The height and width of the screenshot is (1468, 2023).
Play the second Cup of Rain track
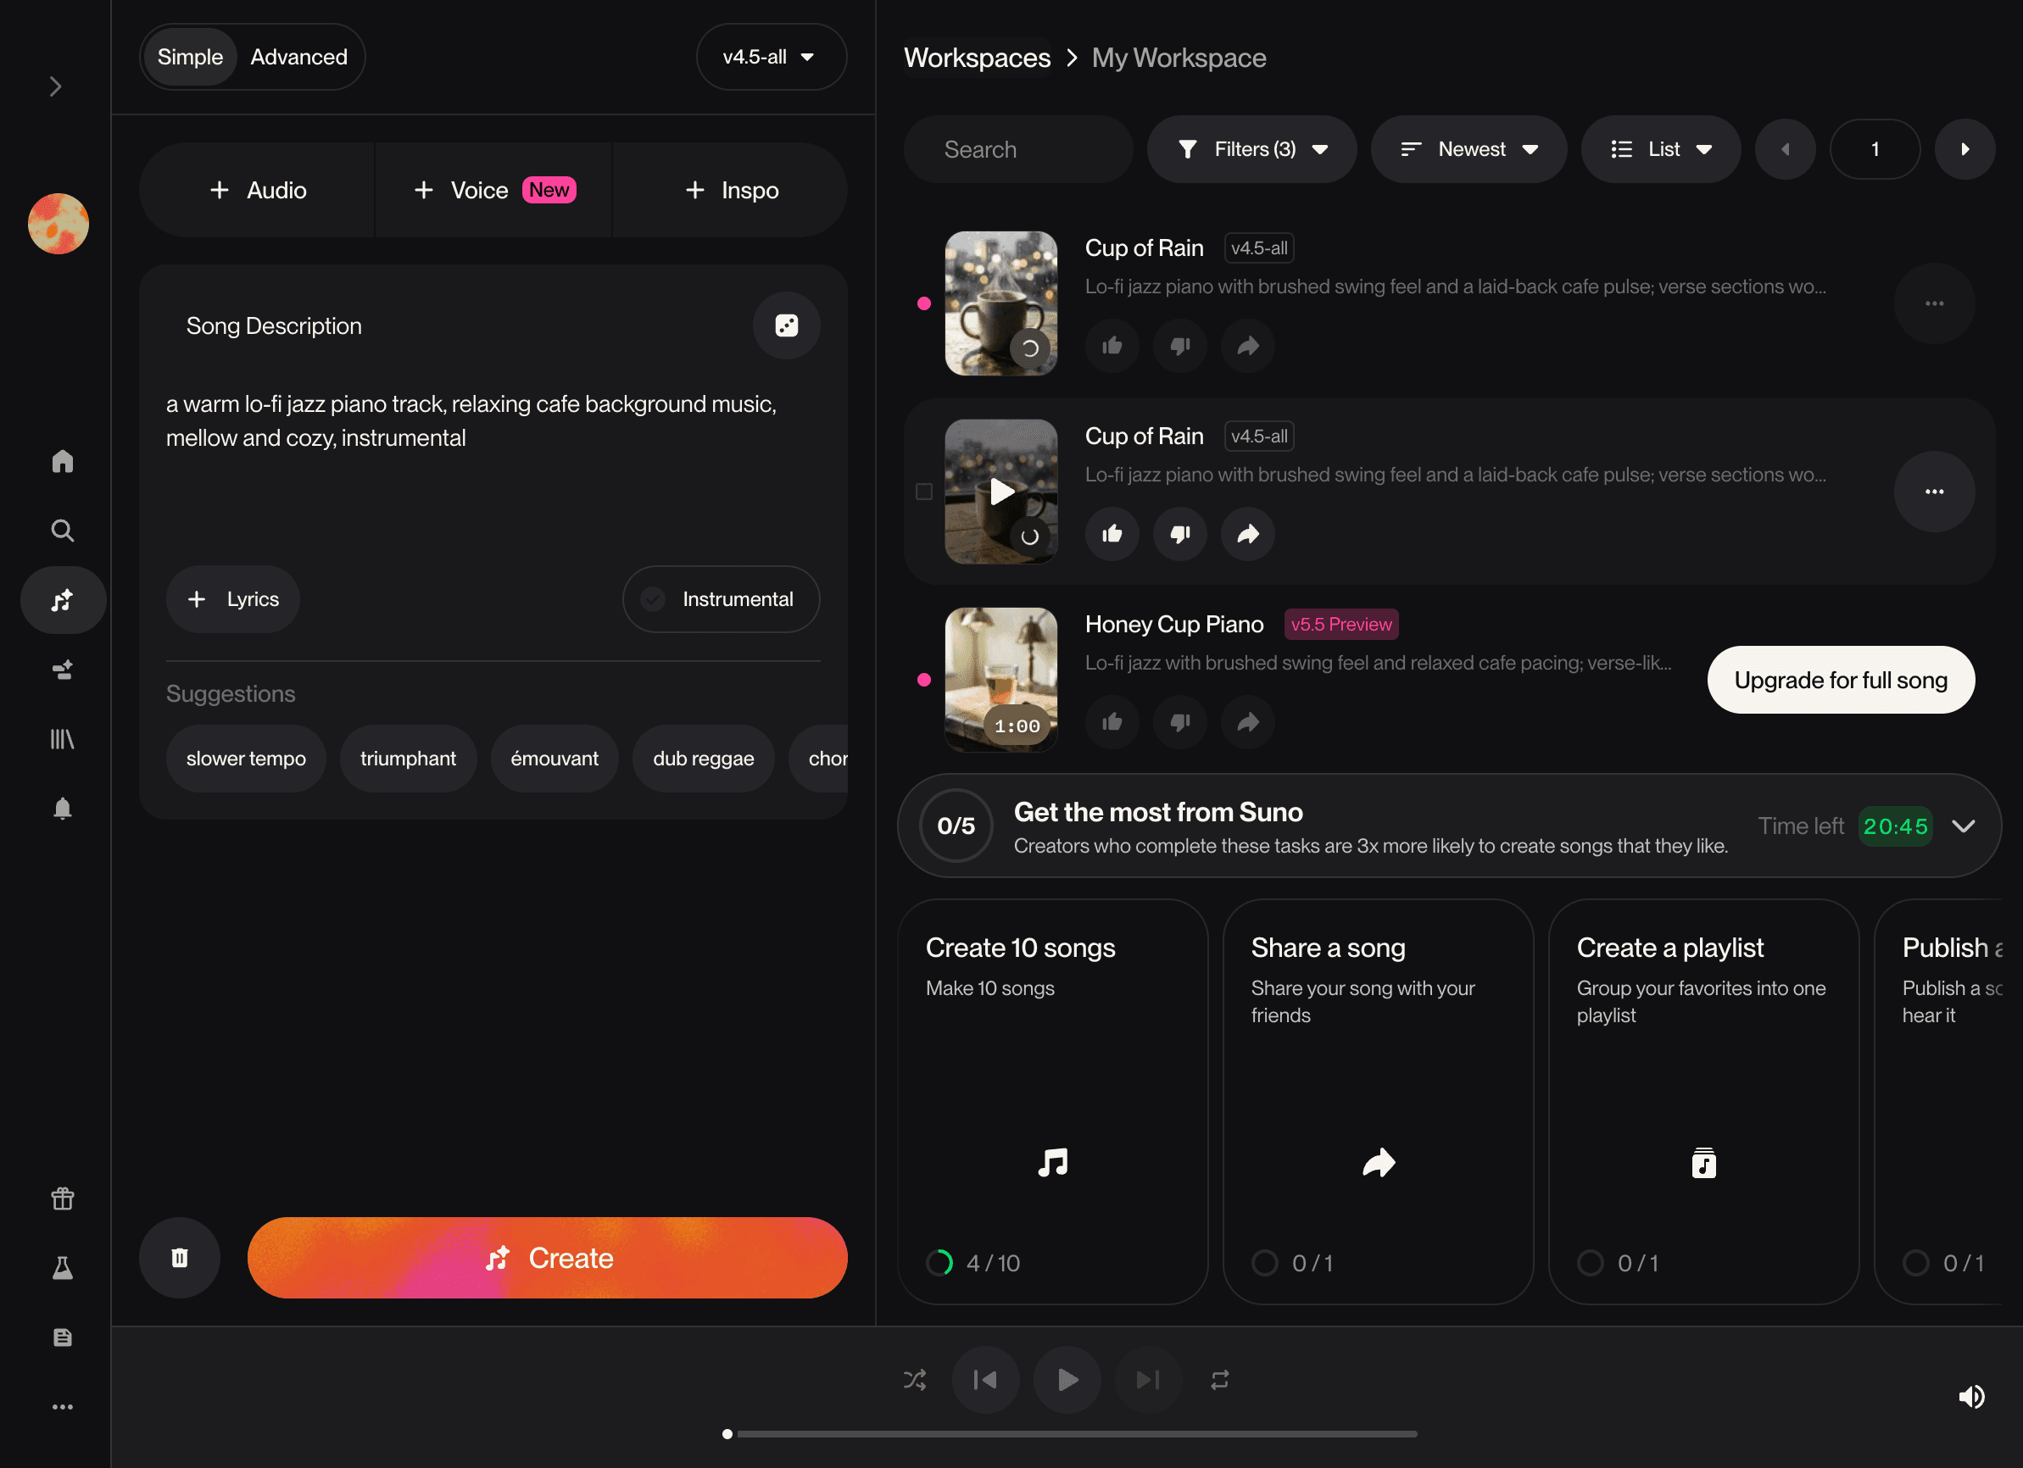1000,492
